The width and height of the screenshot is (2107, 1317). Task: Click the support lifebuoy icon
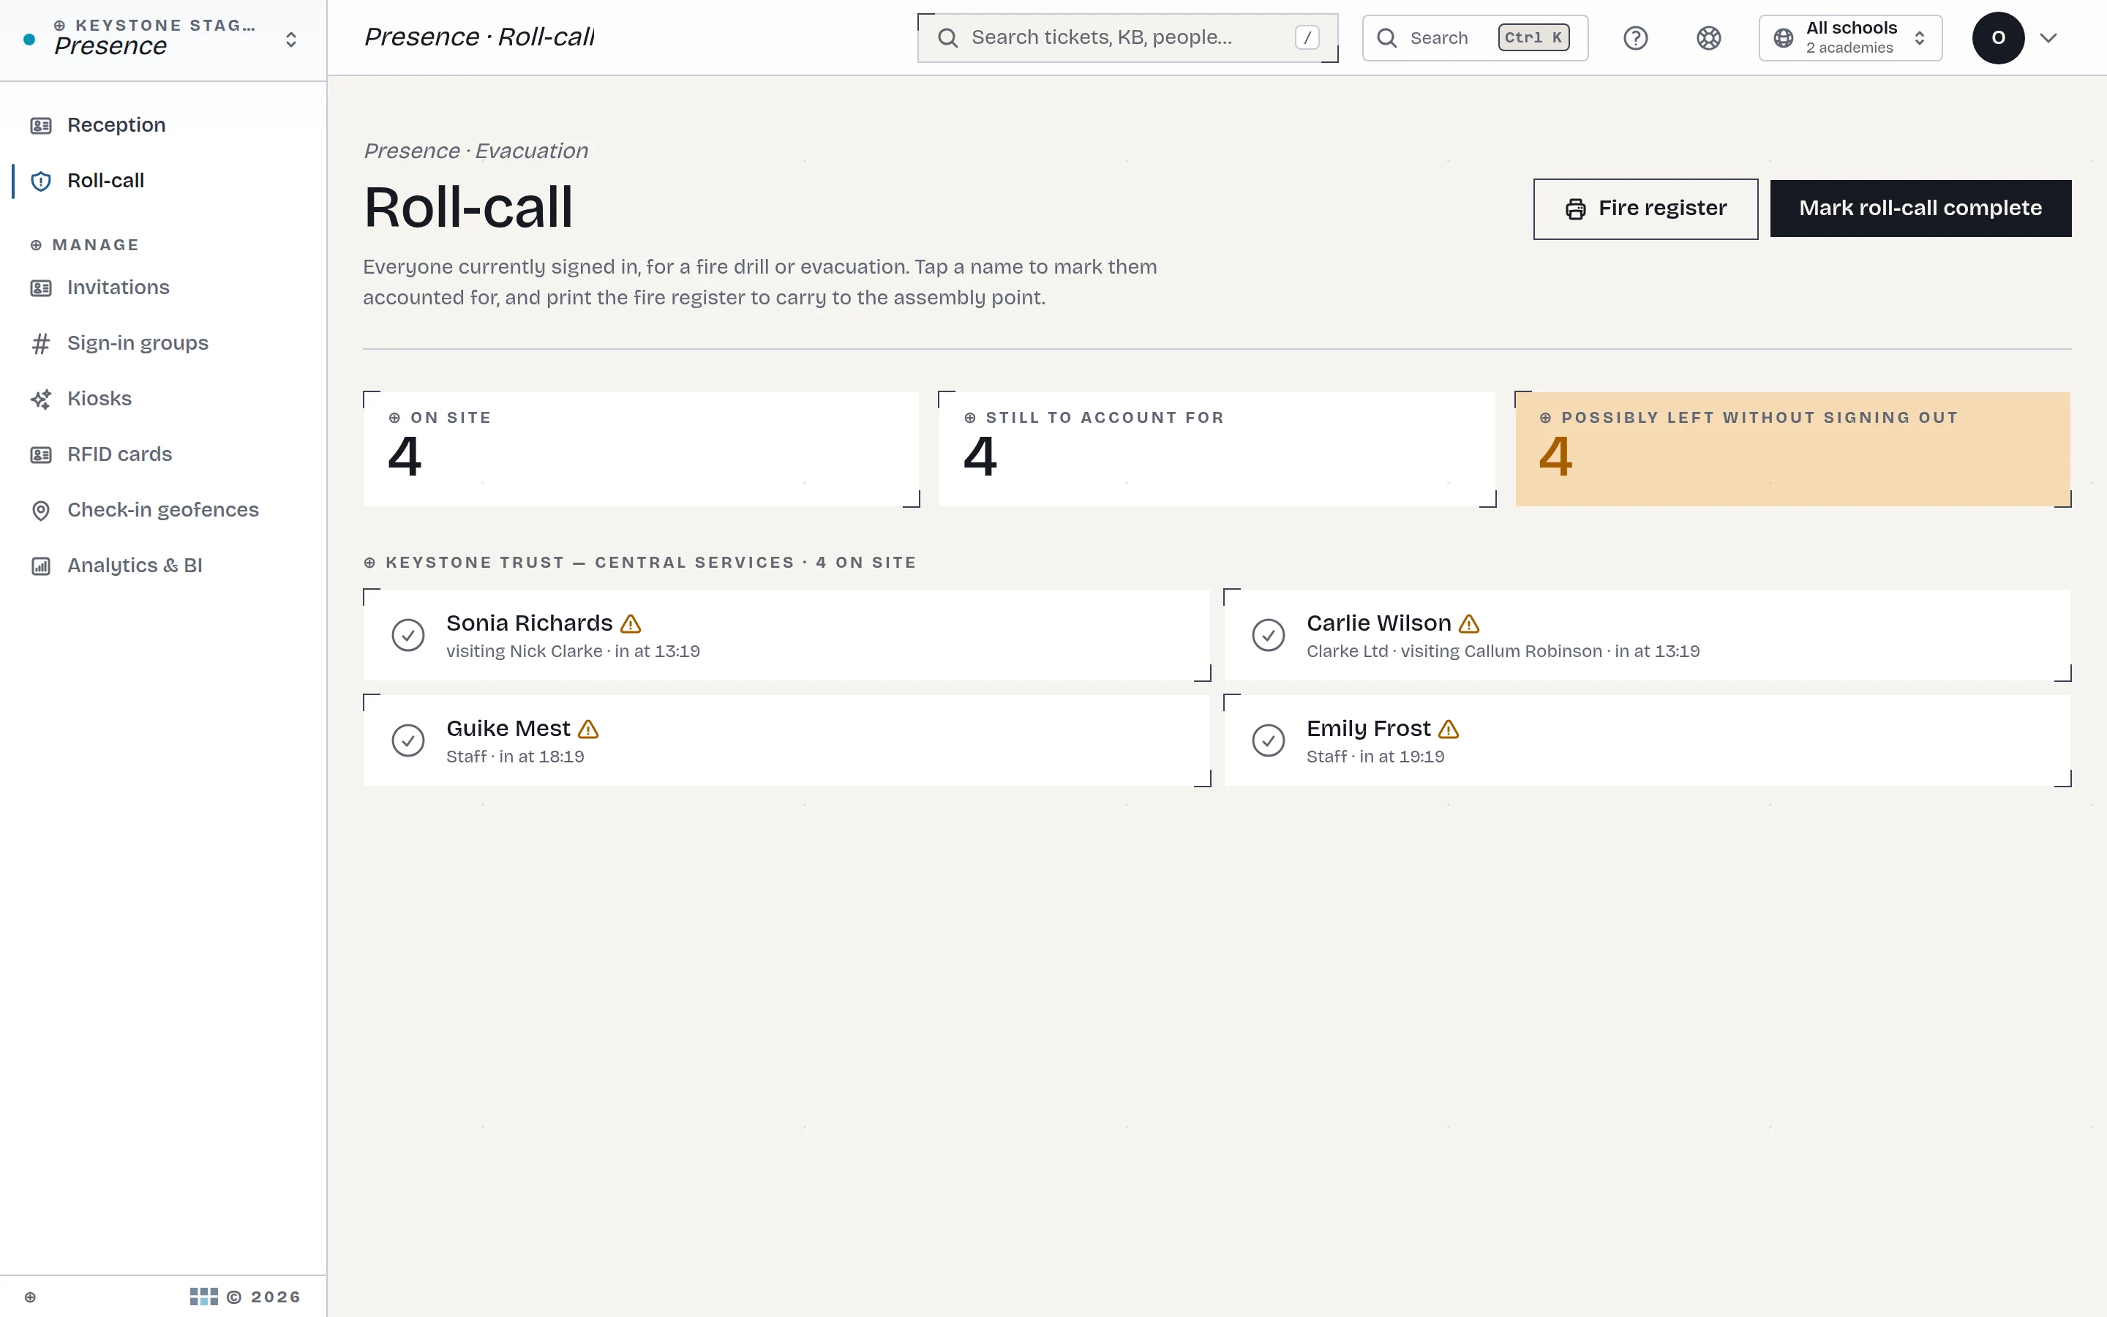(x=1708, y=38)
